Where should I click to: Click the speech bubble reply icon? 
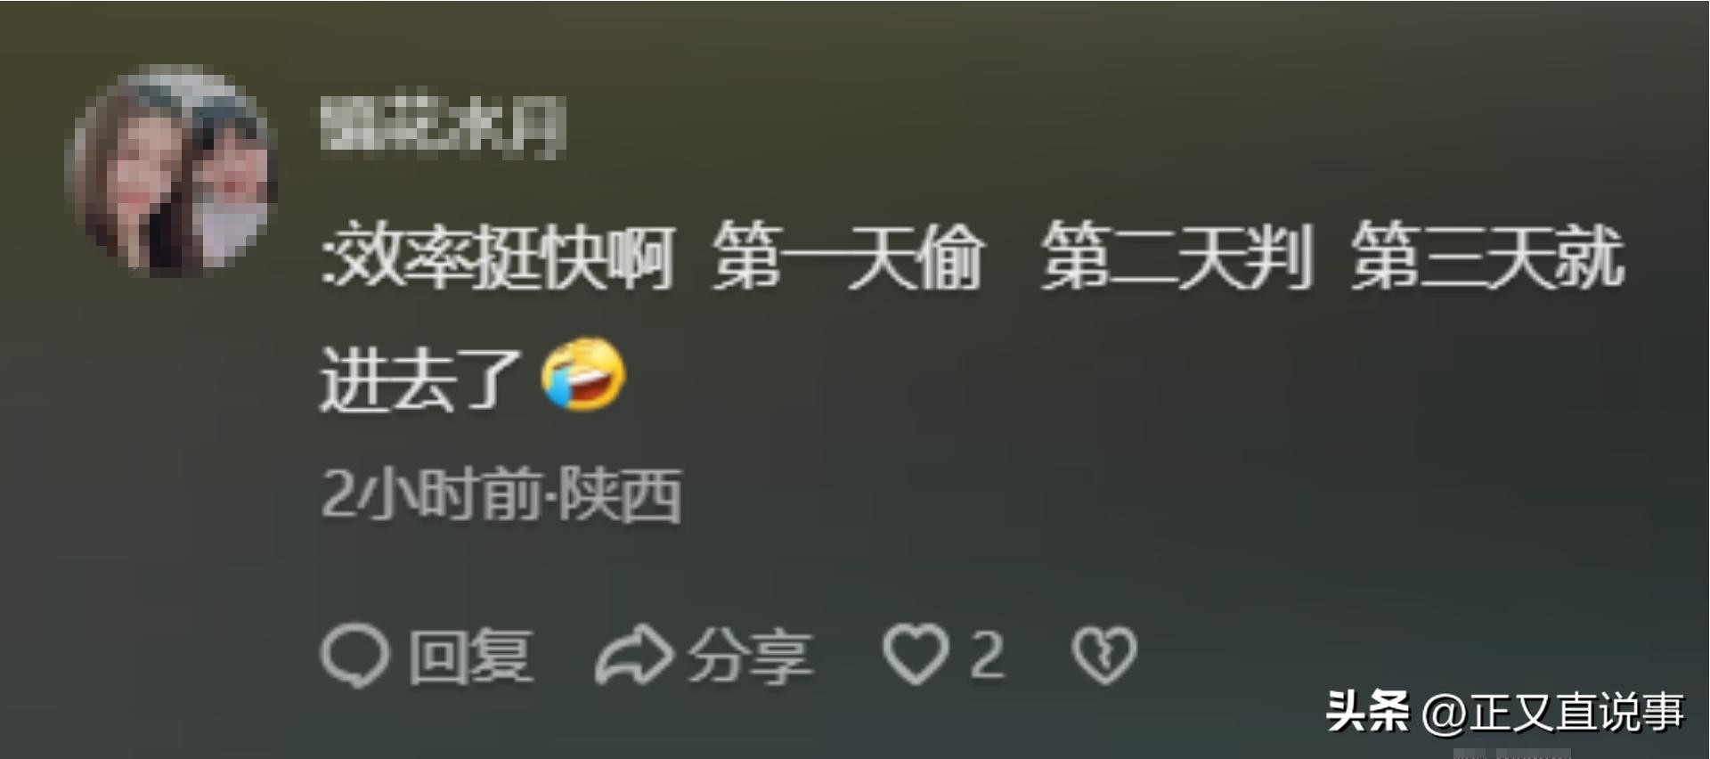354,657
